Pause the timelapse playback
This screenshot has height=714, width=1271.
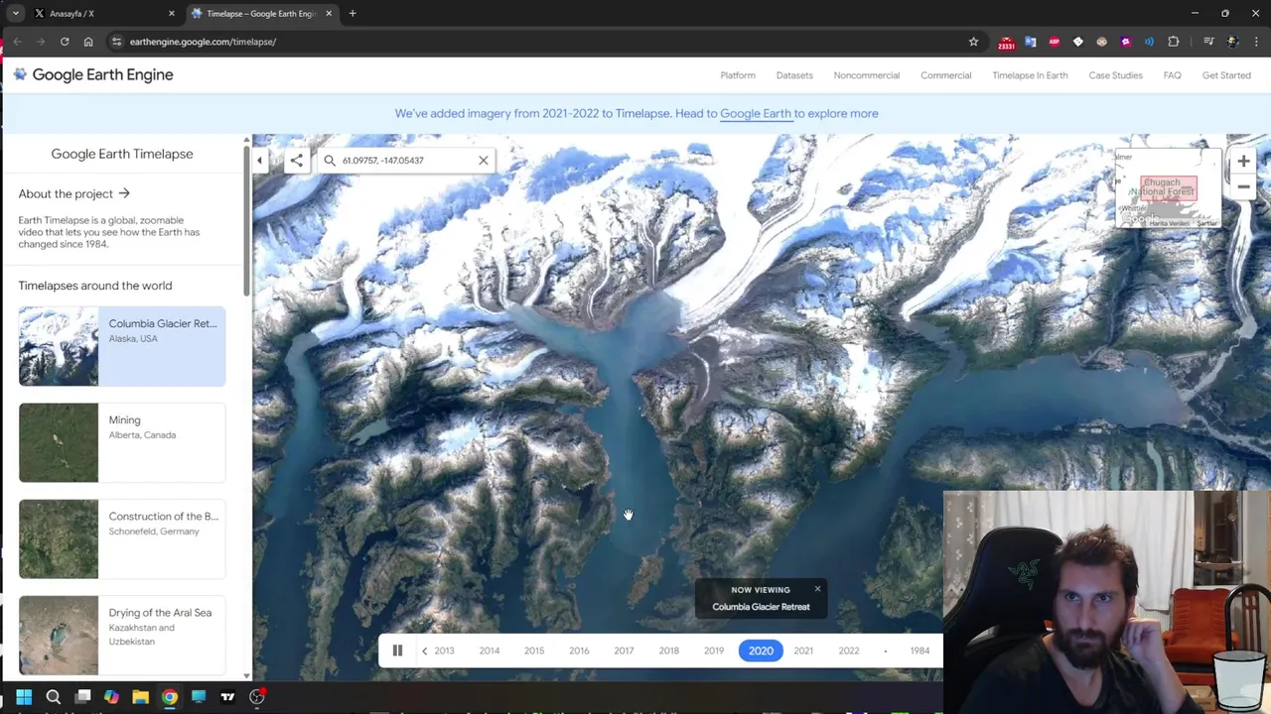coord(397,651)
